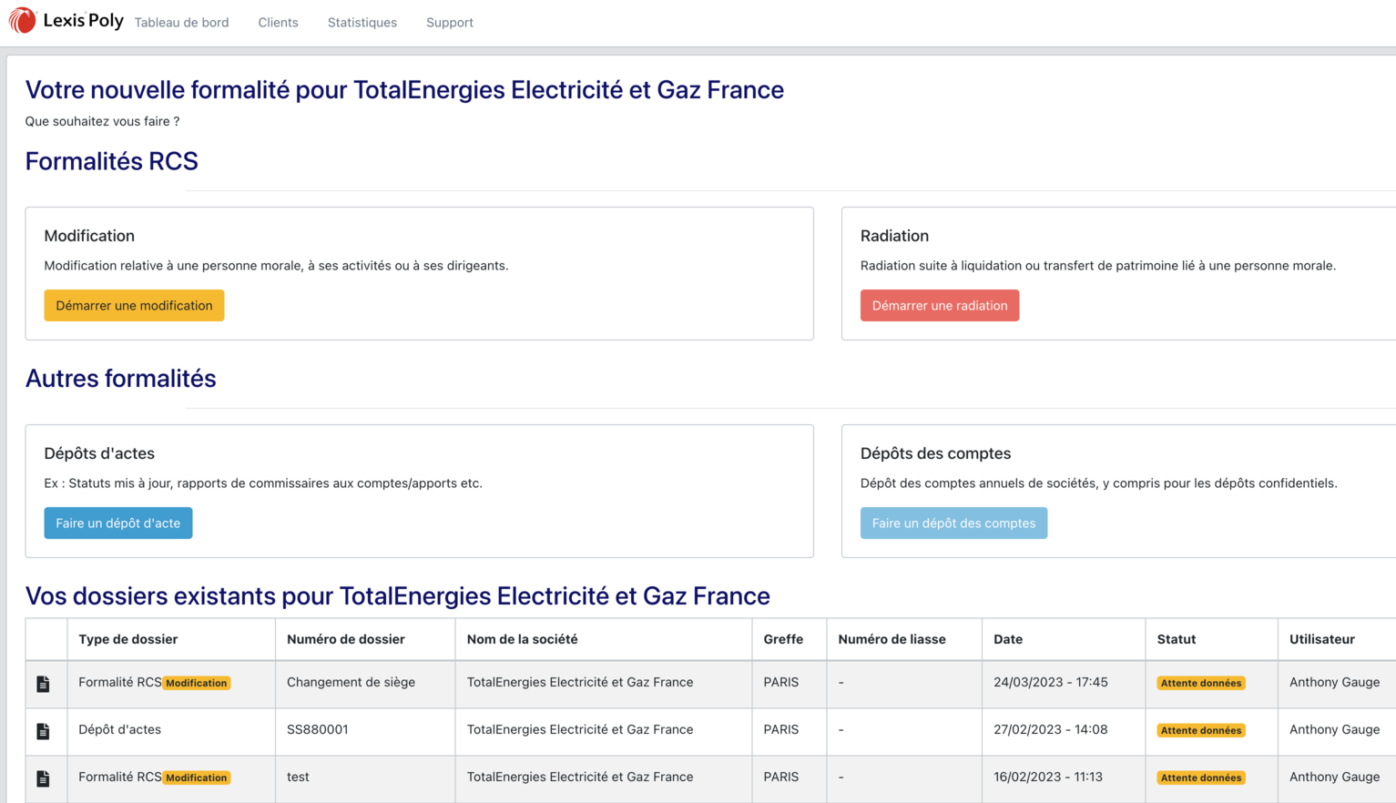Screen dimensions: 1396x803
Task: Open the Clients menu item
Action: (x=278, y=22)
